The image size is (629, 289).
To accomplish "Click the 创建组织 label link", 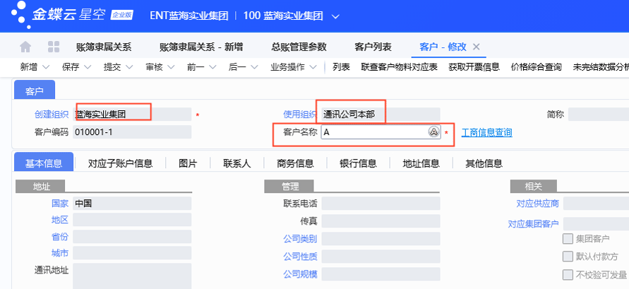I will tap(52, 114).
